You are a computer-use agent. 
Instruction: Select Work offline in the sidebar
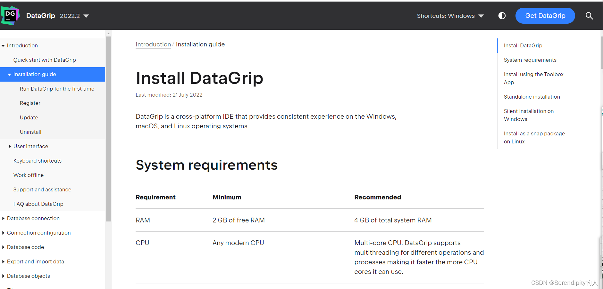pos(29,175)
